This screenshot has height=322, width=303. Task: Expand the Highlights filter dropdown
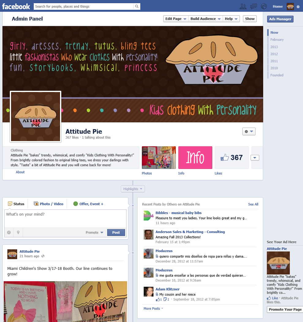coord(133,189)
